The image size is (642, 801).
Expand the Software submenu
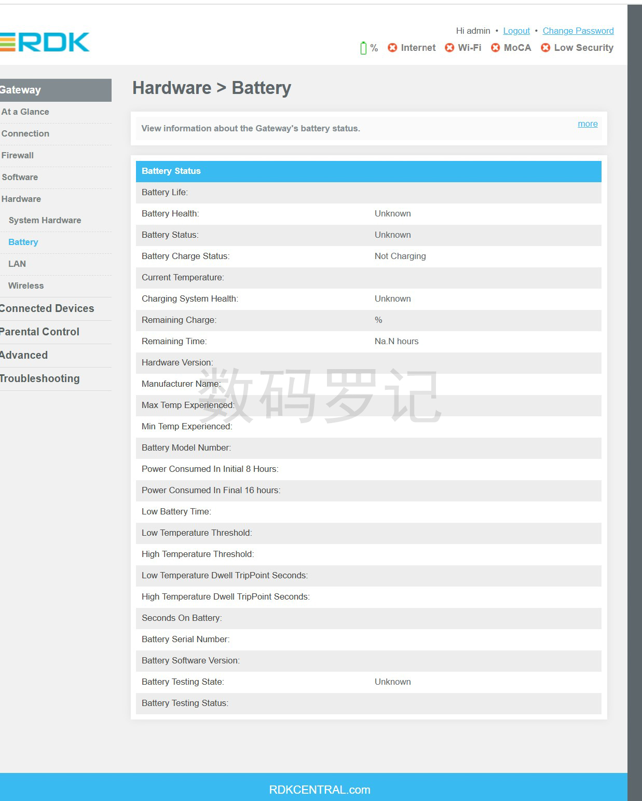(20, 177)
